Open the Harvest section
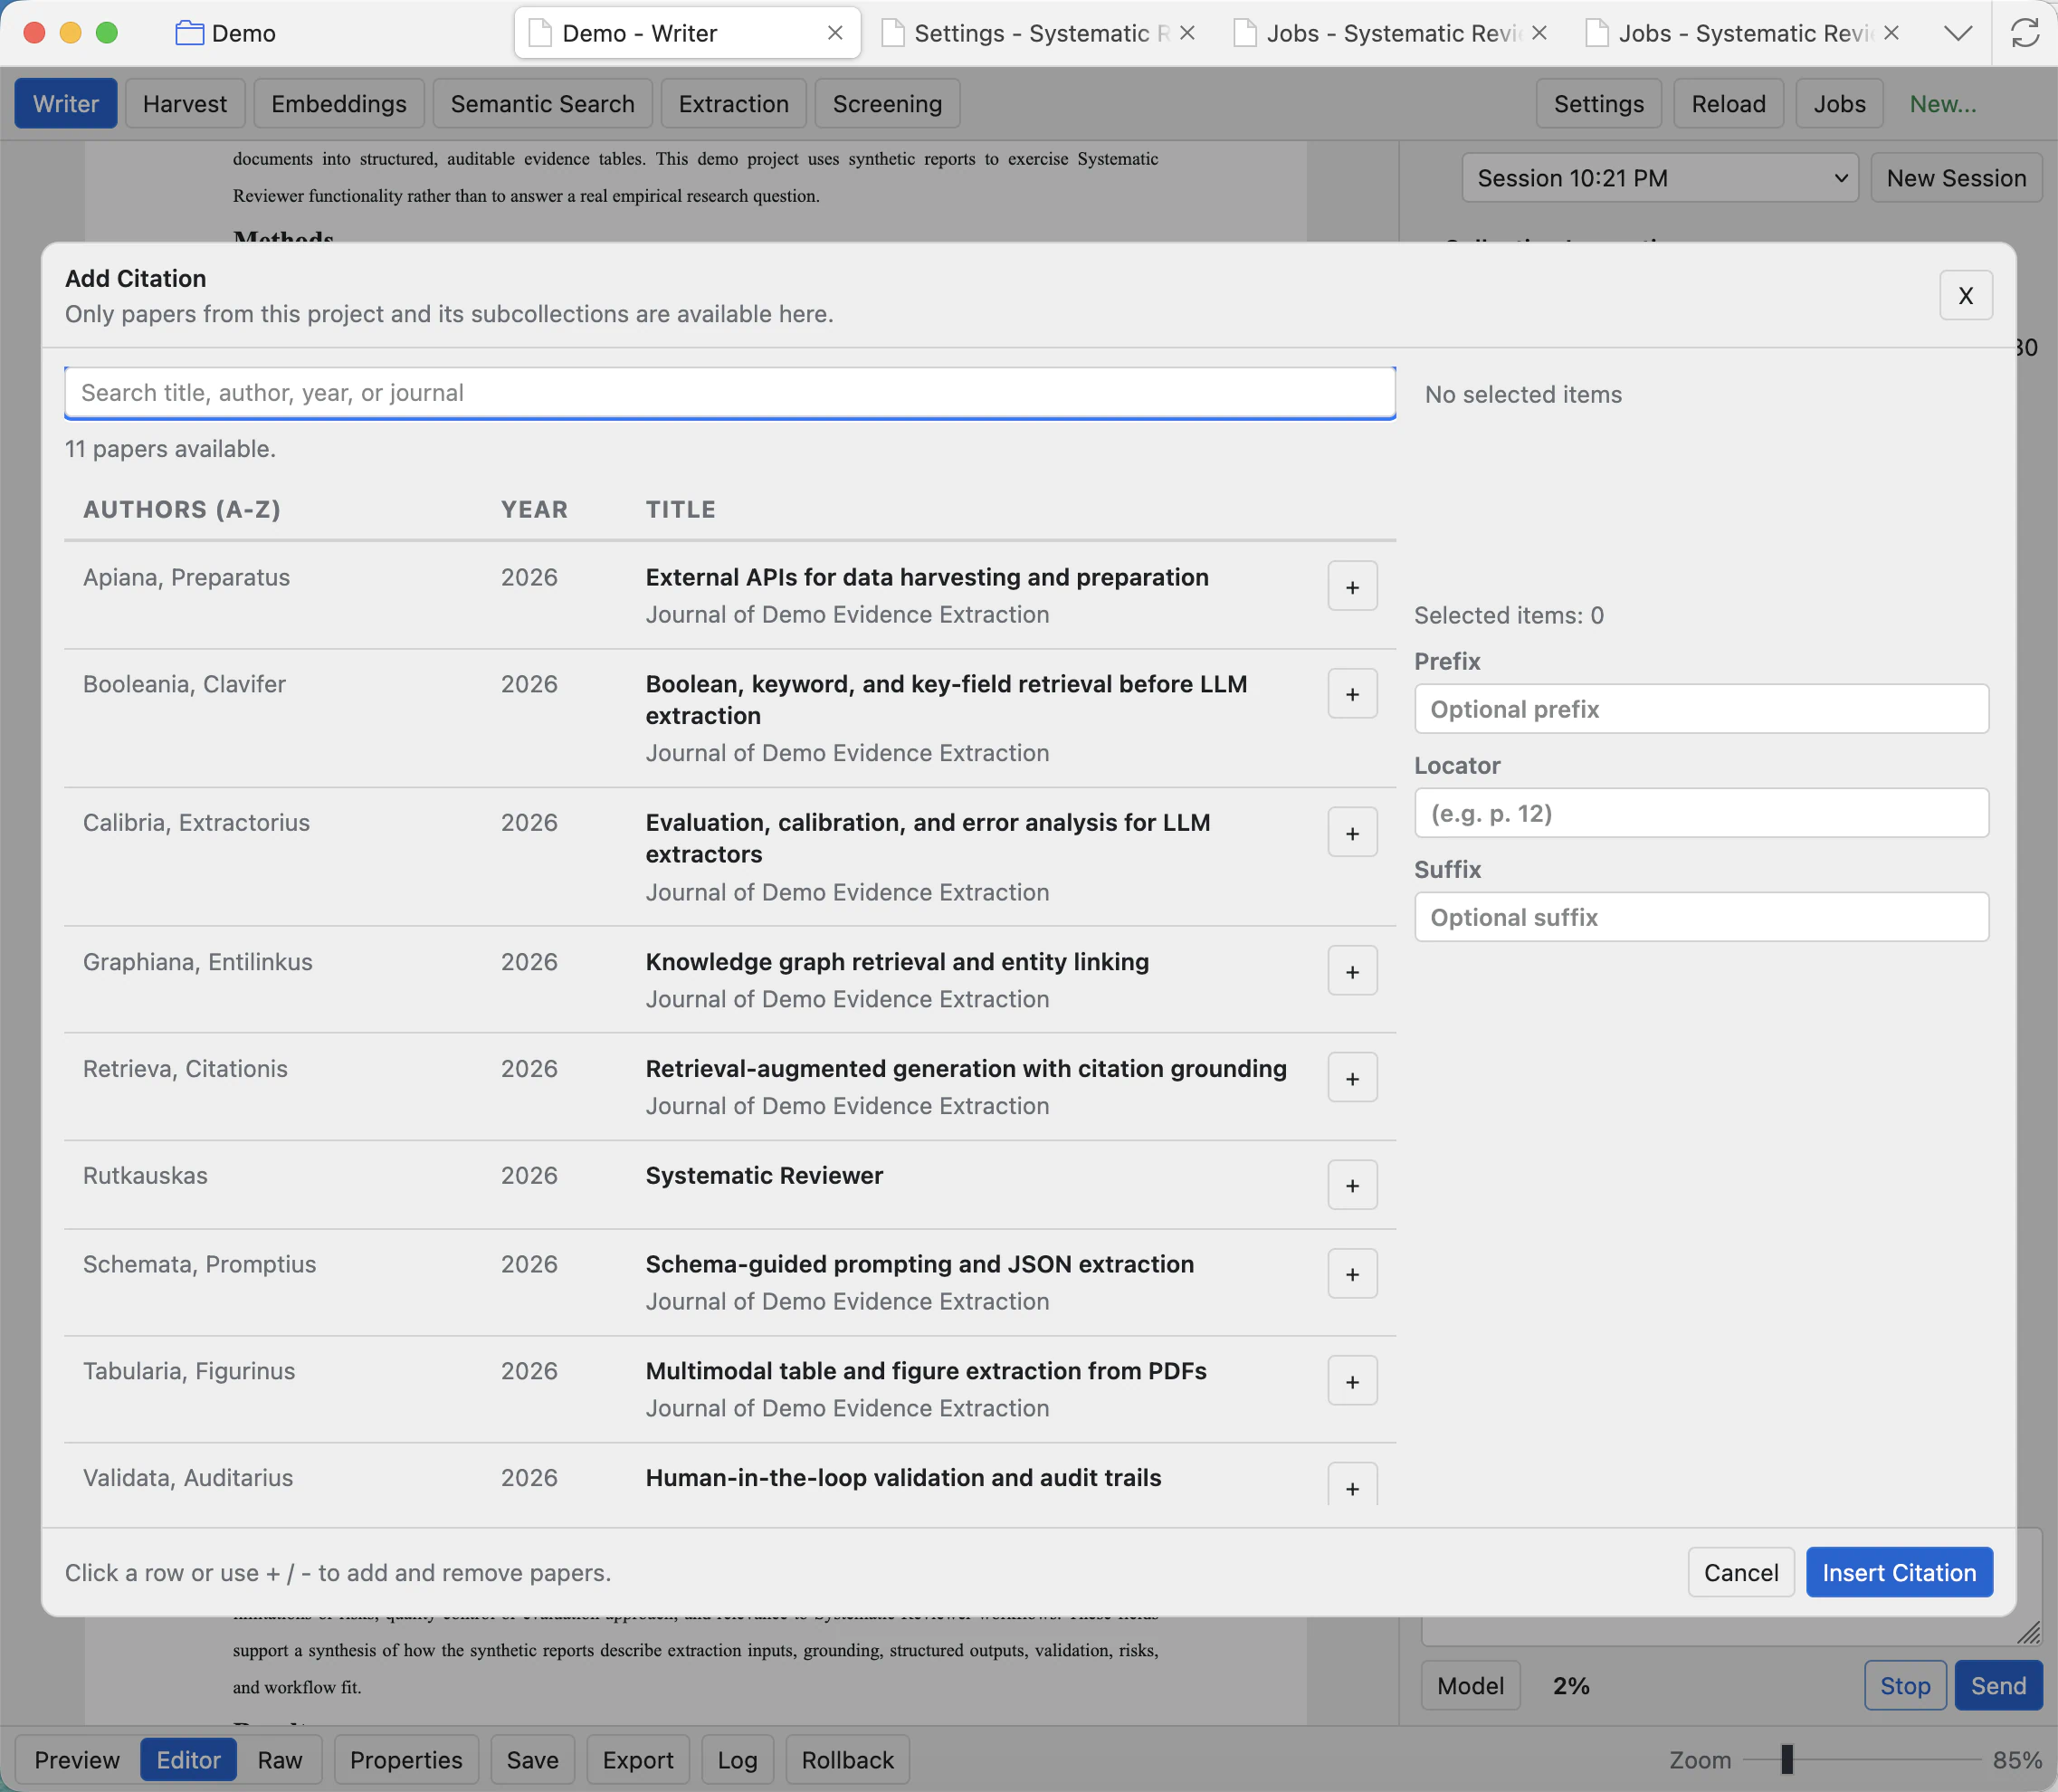This screenshot has width=2058, height=1792. (x=185, y=104)
